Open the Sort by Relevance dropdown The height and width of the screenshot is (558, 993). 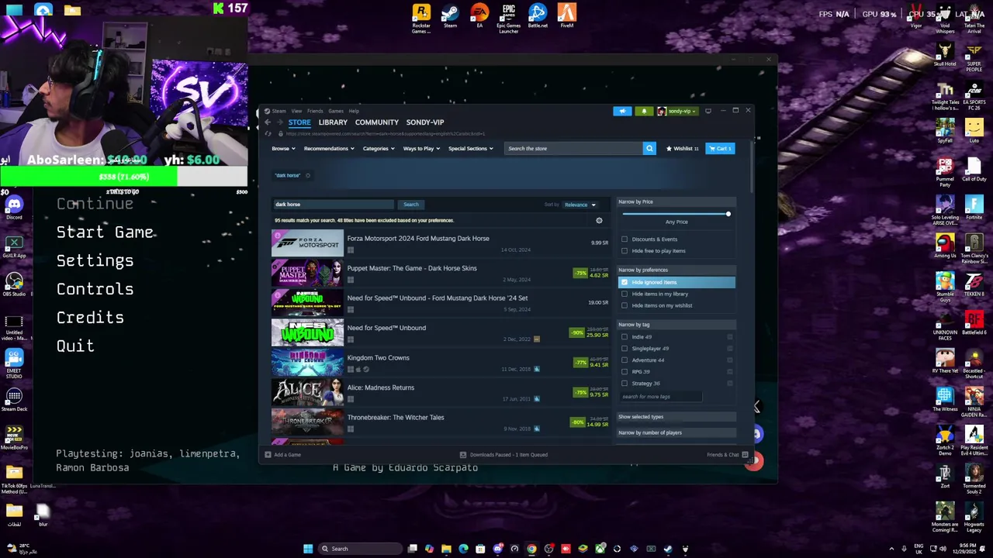(580, 205)
